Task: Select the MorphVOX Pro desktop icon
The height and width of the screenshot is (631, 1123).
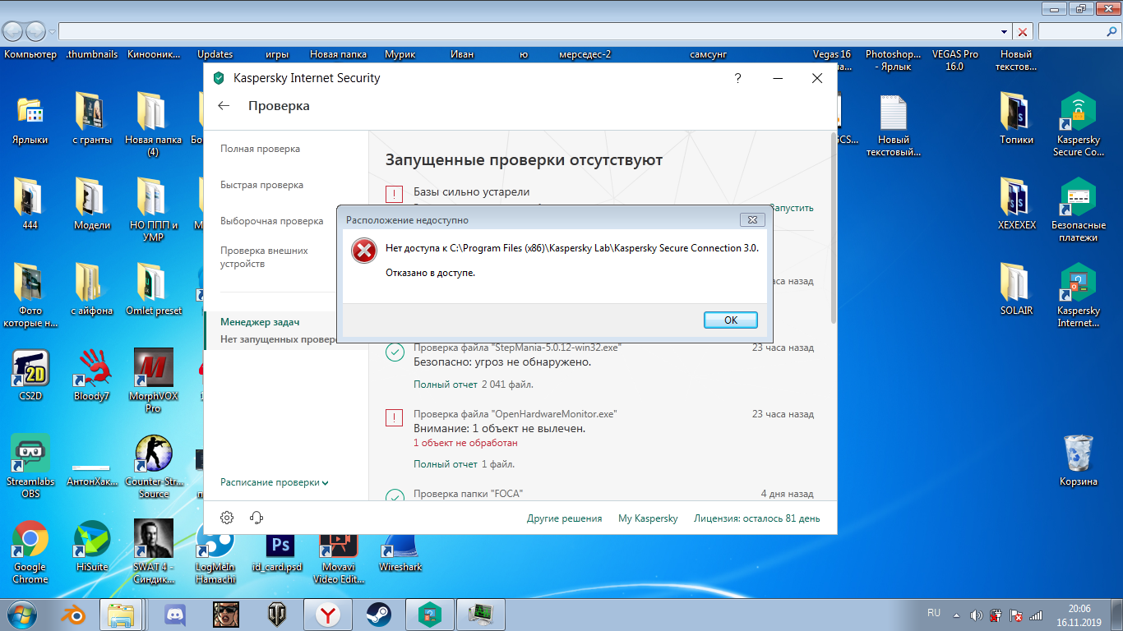Action: 153,380
